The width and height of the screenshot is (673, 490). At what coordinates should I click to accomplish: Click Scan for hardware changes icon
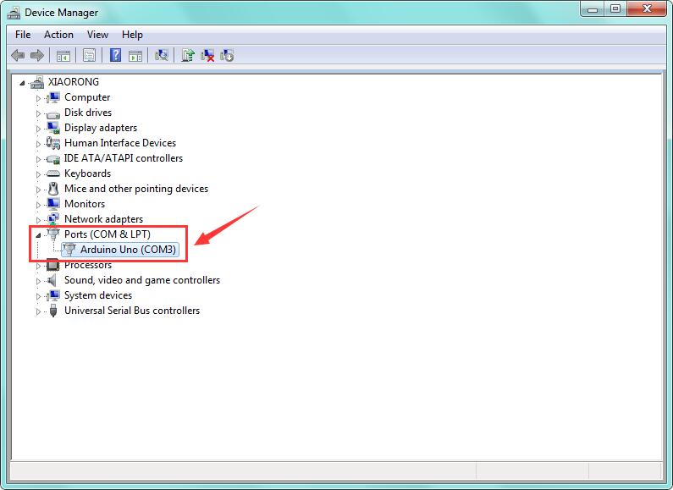pos(162,55)
